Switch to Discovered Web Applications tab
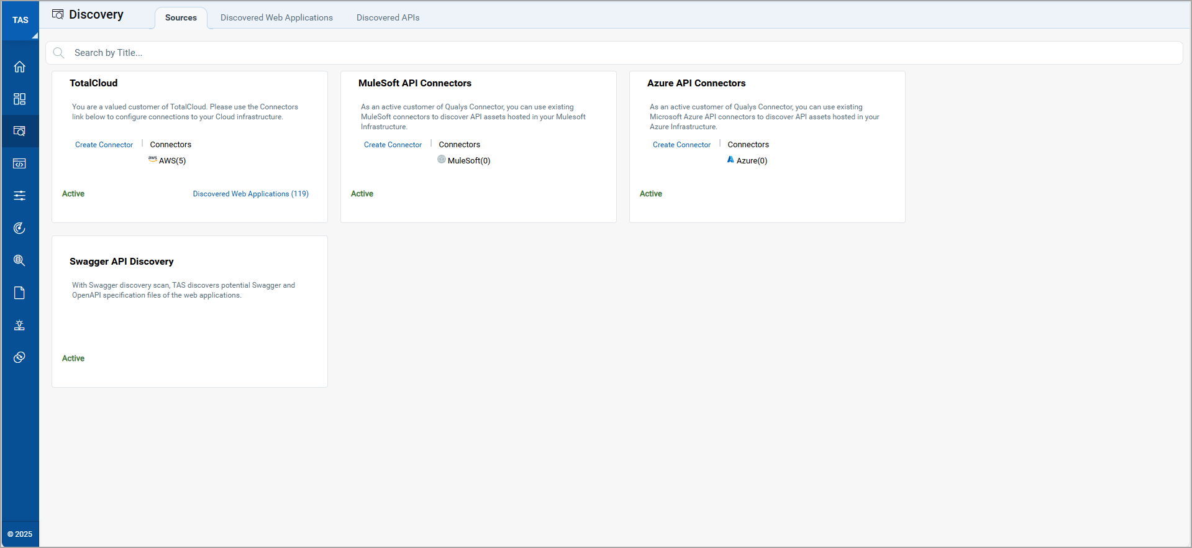The height and width of the screenshot is (548, 1192). 276,17
